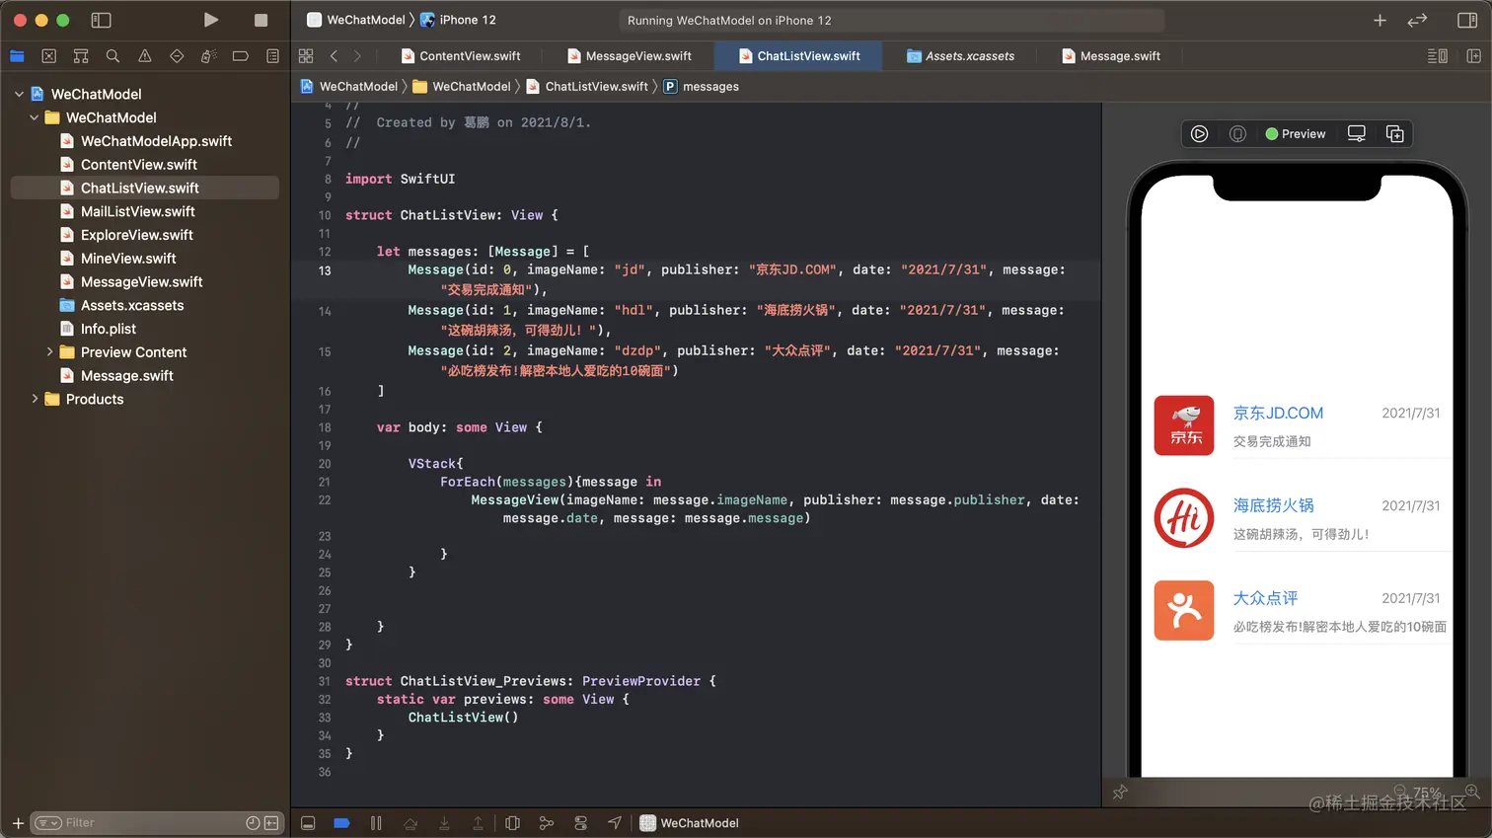Screen dimensions: 1492x838
Task: Pause program execution
Action: pos(376,823)
